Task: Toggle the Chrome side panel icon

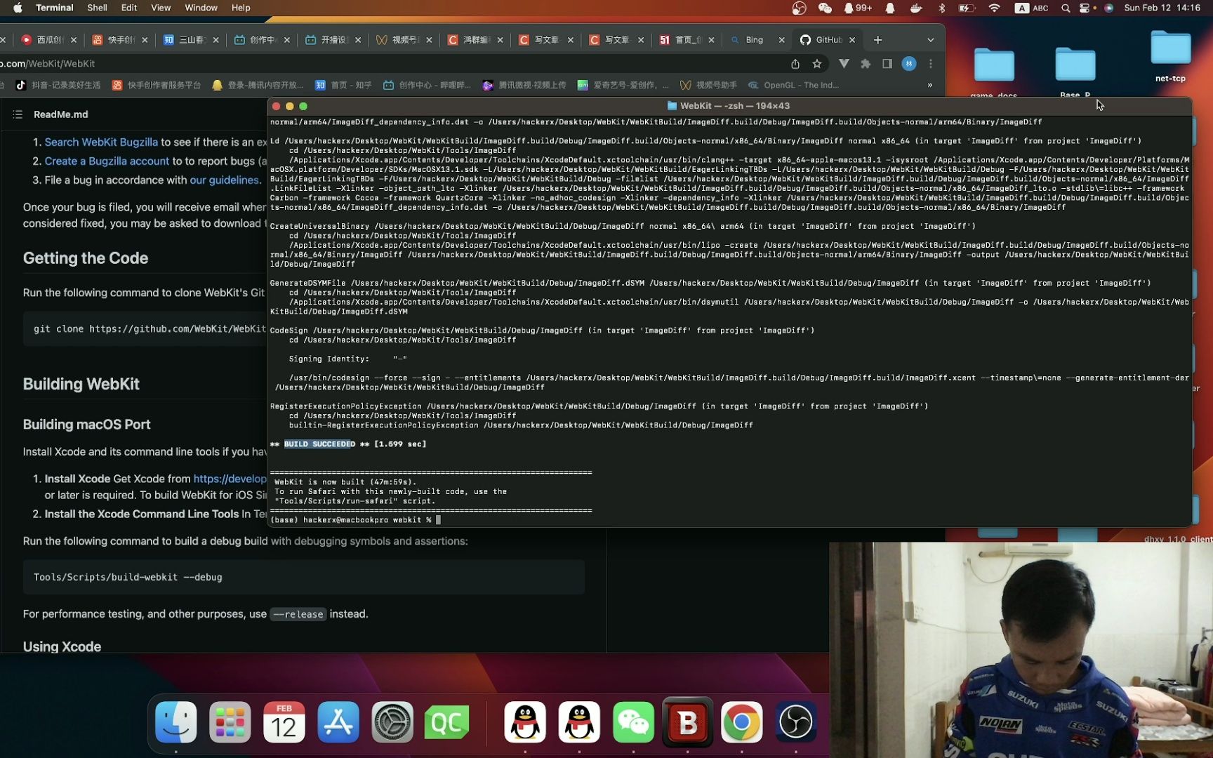Action: click(x=887, y=64)
